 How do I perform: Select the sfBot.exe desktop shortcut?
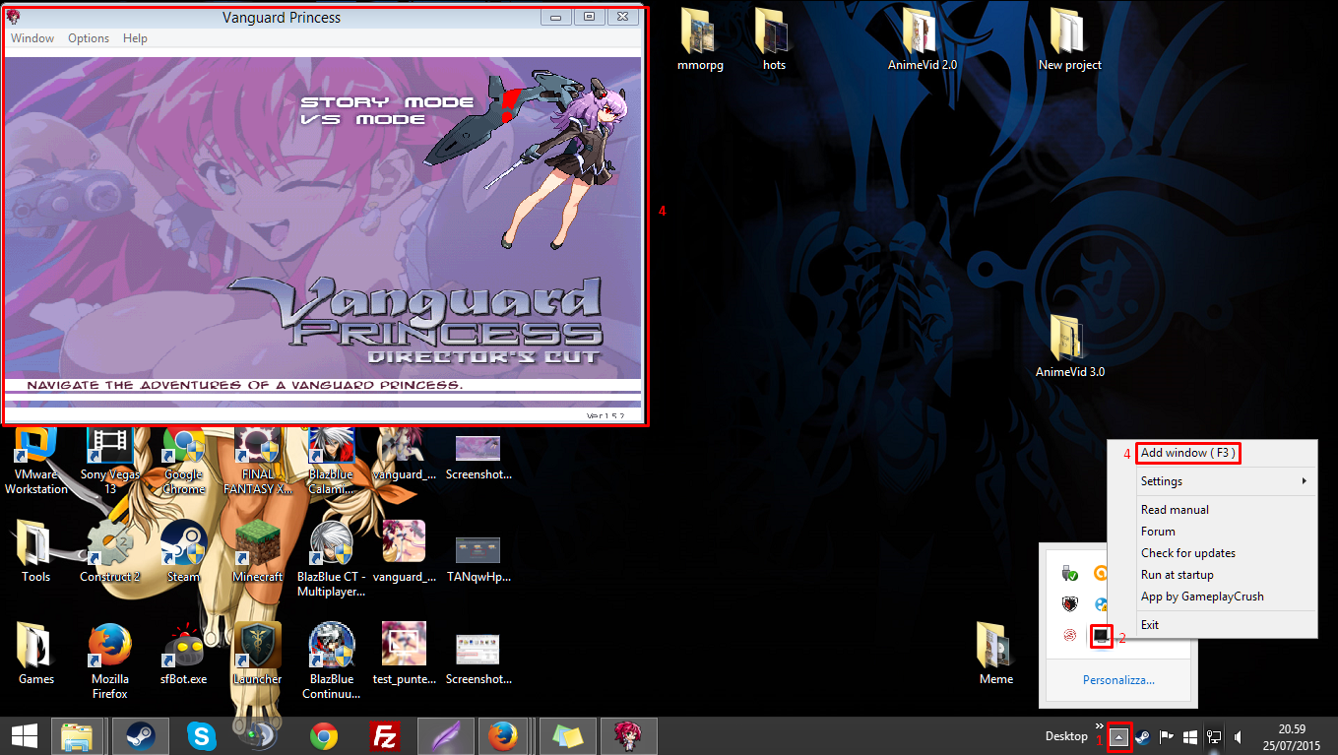(184, 654)
